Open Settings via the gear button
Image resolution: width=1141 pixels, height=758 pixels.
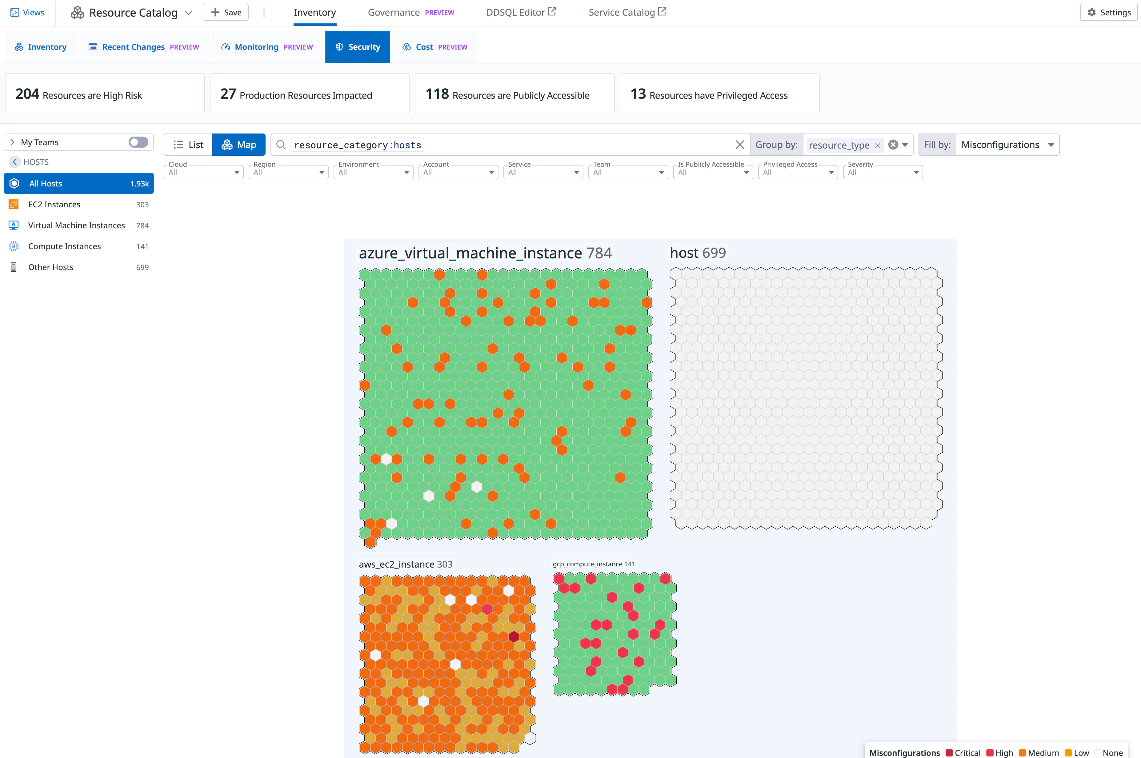1109,13
